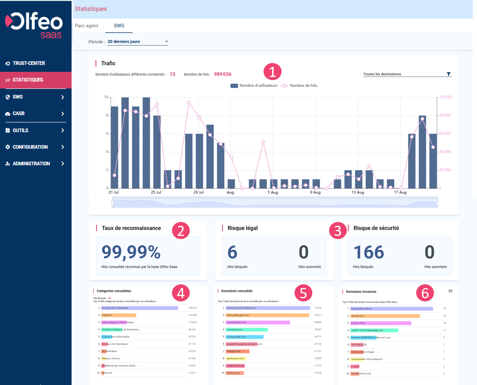Expand the SWG sidebar submenu chevron
The height and width of the screenshot is (385, 477).
[62, 97]
